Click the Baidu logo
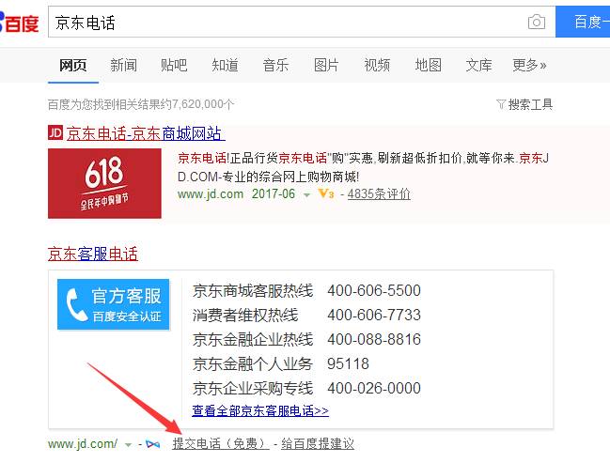610x463 pixels. 20,23
